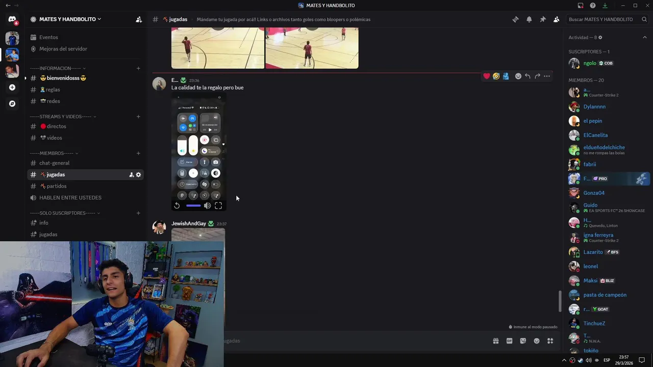The height and width of the screenshot is (367, 653).
Task: Enter fullscreen on video attachment
Action: click(x=218, y=205)
